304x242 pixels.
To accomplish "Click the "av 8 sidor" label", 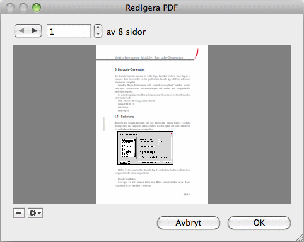I will pos(126,32).
